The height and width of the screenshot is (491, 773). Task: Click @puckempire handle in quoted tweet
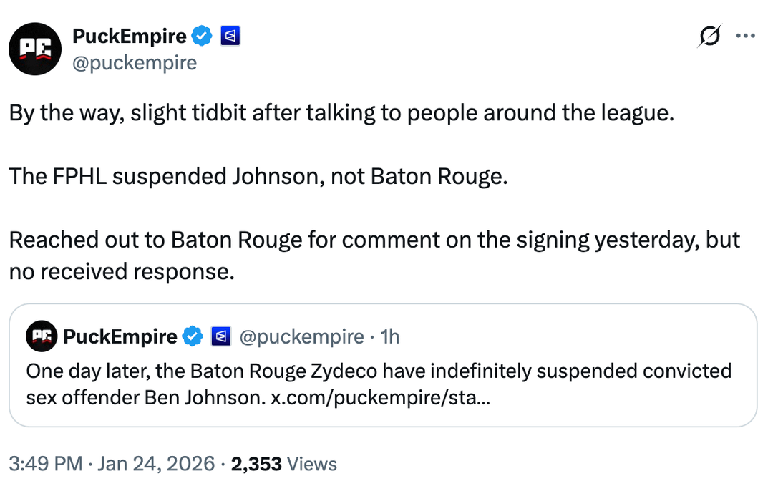(300, 336)
